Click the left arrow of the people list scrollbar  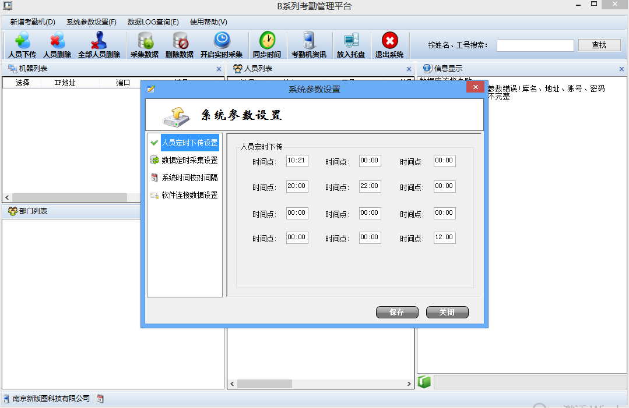tap(232, 384)
